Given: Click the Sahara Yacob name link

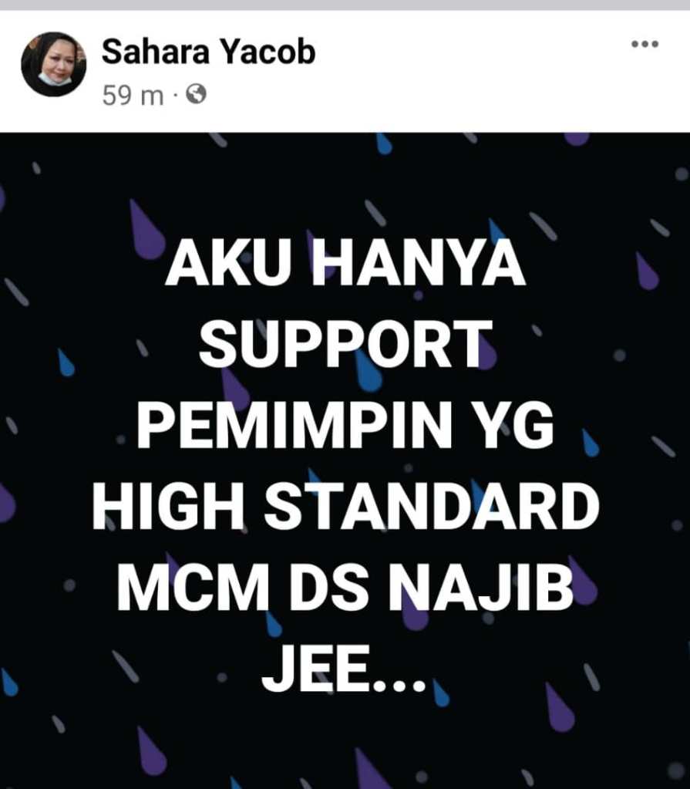Looking at the screenshot, I should coord(208,52).
